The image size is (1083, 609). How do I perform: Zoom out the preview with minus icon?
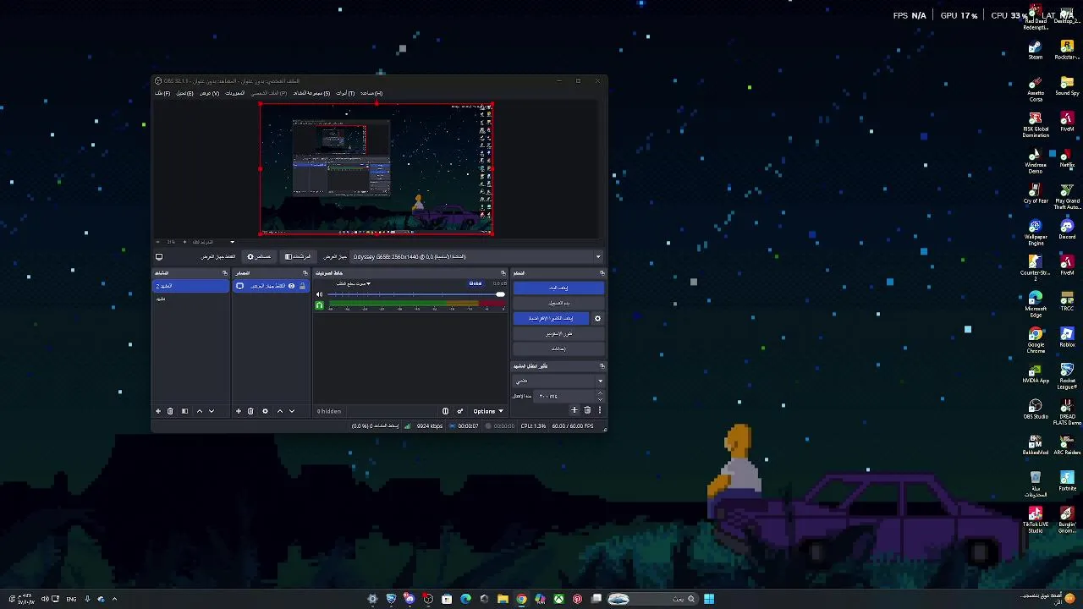tap(158, 242)
